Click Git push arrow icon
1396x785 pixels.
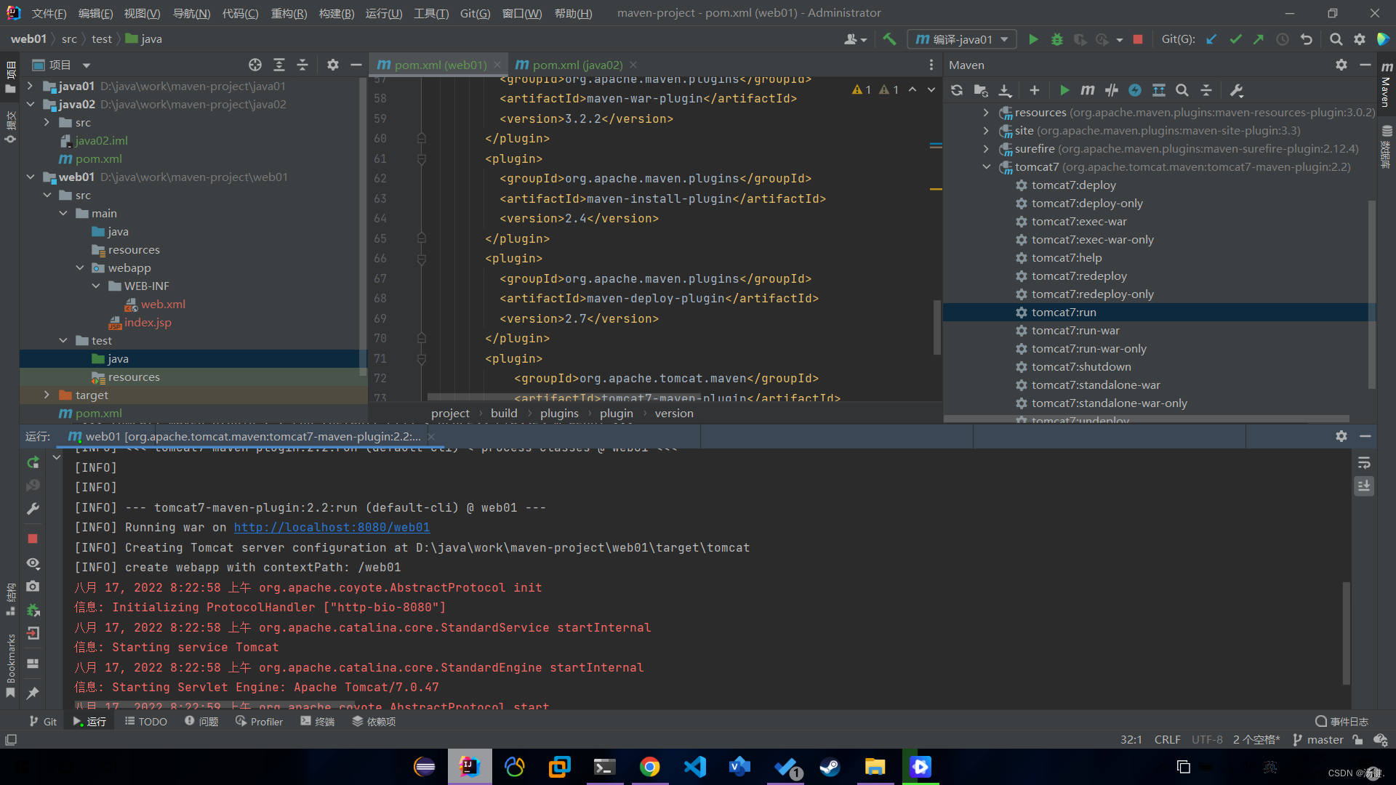[1259, 39]
